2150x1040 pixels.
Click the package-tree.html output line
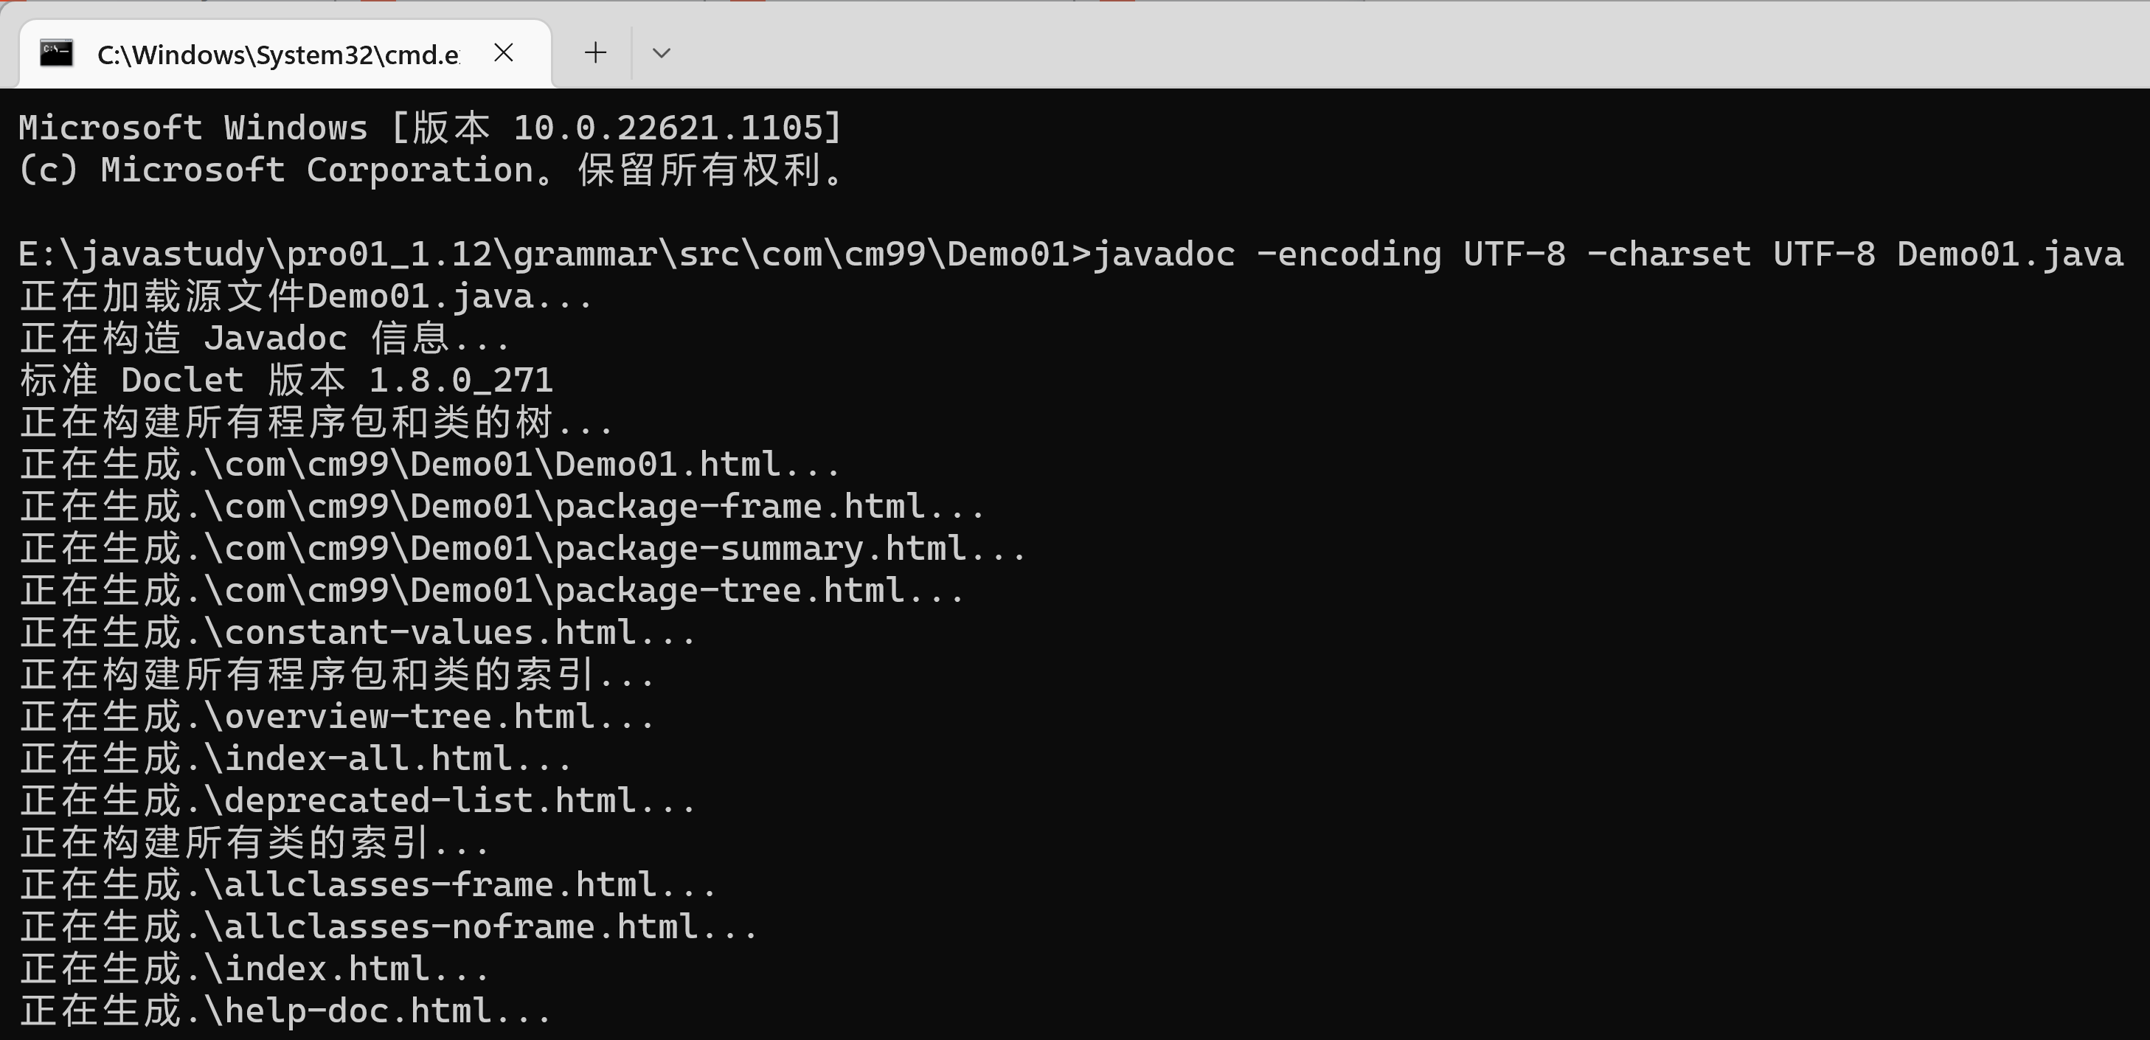(x=492, y=591)
